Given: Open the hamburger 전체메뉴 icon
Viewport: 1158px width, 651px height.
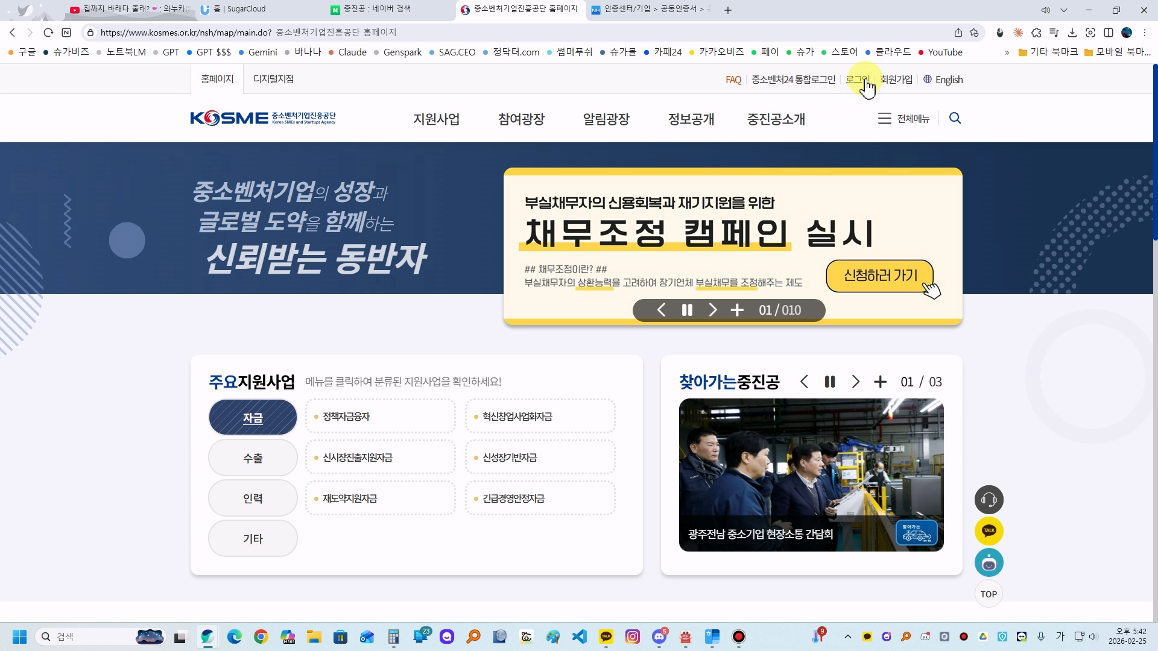Looking at the screenshot, I should [x=884, y=119].
